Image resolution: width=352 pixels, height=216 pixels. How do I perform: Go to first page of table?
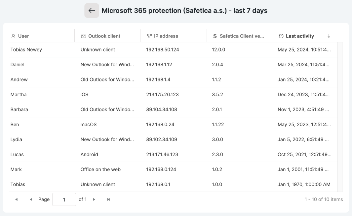(x=16, y=200)
